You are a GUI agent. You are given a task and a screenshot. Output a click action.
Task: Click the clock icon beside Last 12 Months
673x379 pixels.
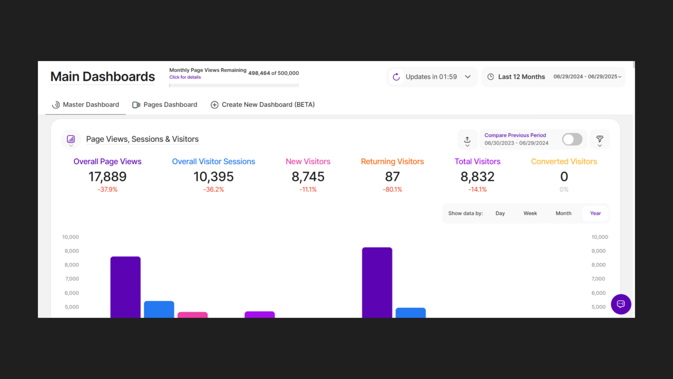[x=491, y=77]
